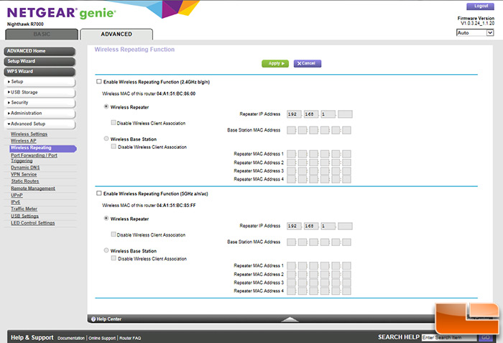The width and height of the screenshot is (503, 343).
Task: Click first field of 2.4GHz Base Station MAC Address
Action: click(x=291, y=130)
